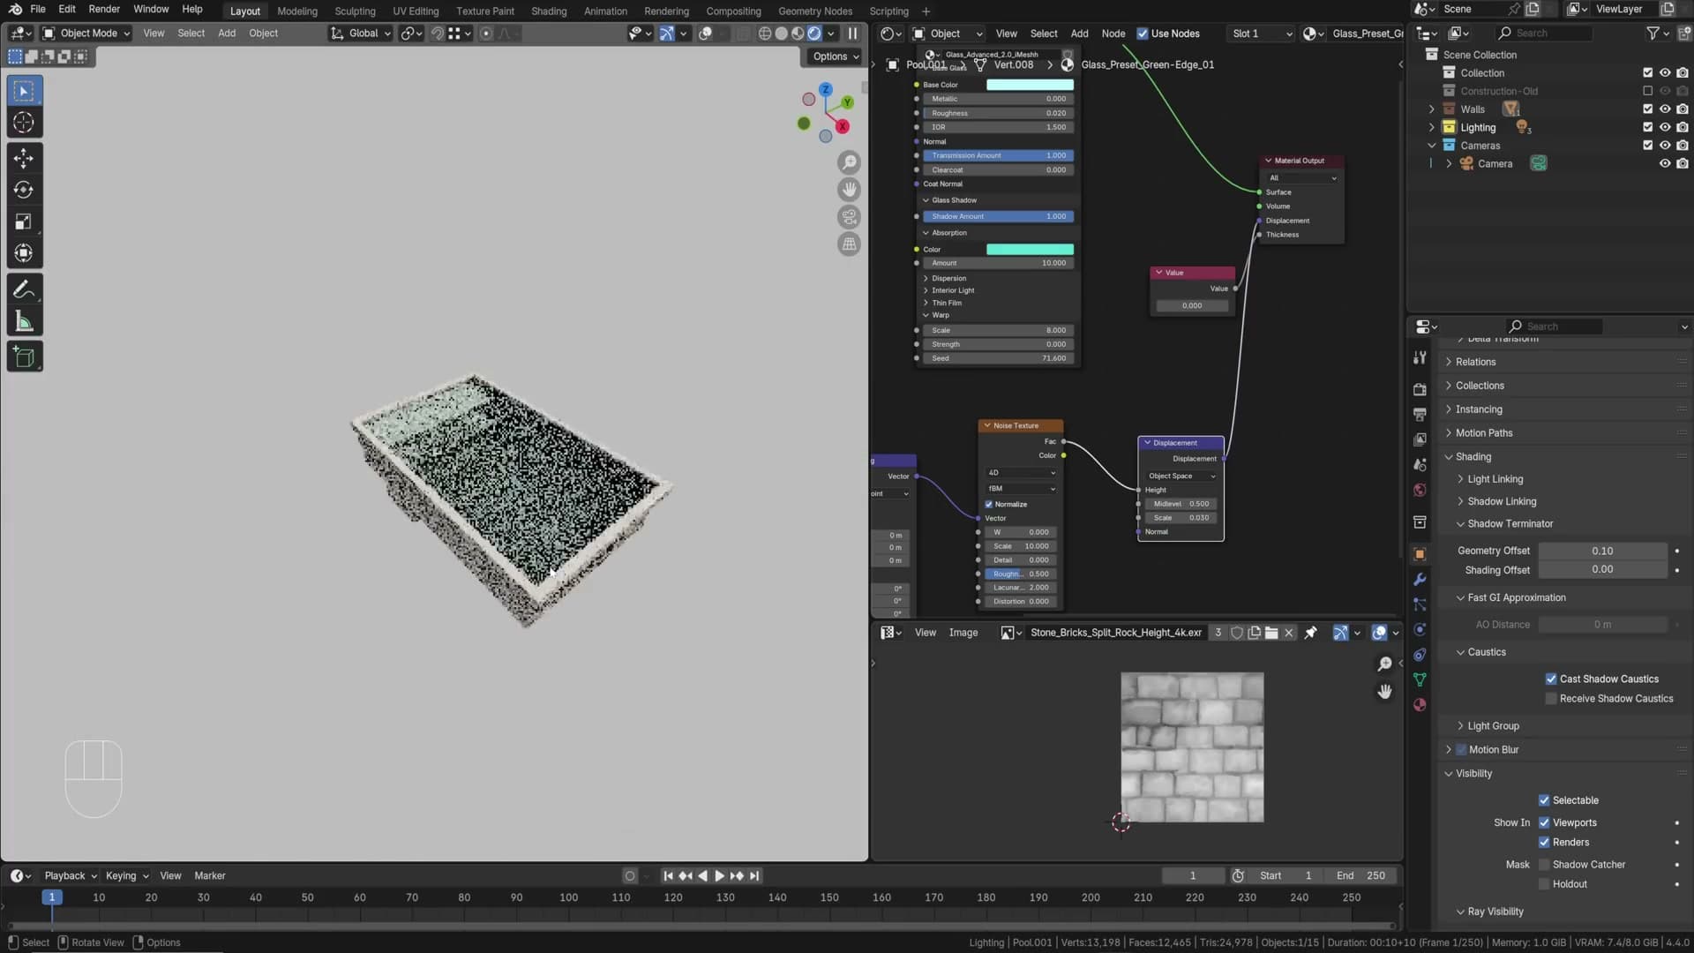Screen dimensions: 1694x953
Task: Pin the image in the image editor
Action: click(x=1310, y=633)
